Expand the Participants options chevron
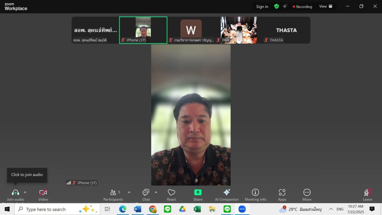 pyautogui.click(x=129, y=192)
